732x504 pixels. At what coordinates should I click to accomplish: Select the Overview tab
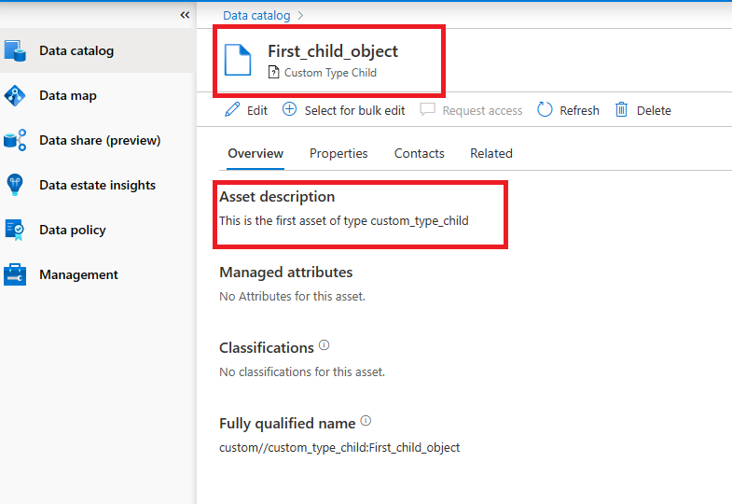pyautogui.click(x=256, y=153)
